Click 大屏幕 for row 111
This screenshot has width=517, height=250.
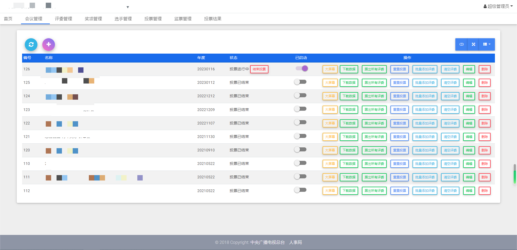coord(330,177)
